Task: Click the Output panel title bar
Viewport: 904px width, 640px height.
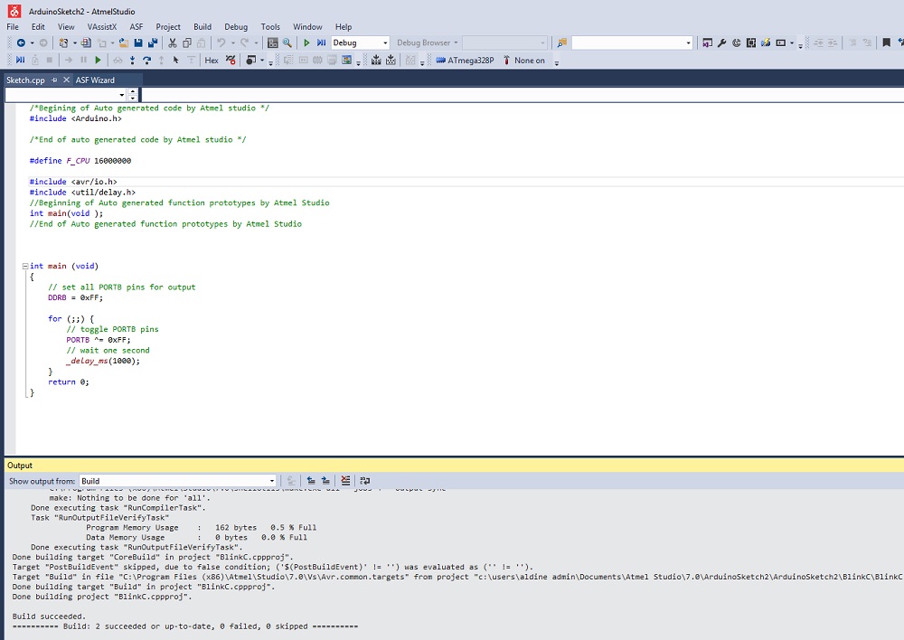Action: [455, 466]
